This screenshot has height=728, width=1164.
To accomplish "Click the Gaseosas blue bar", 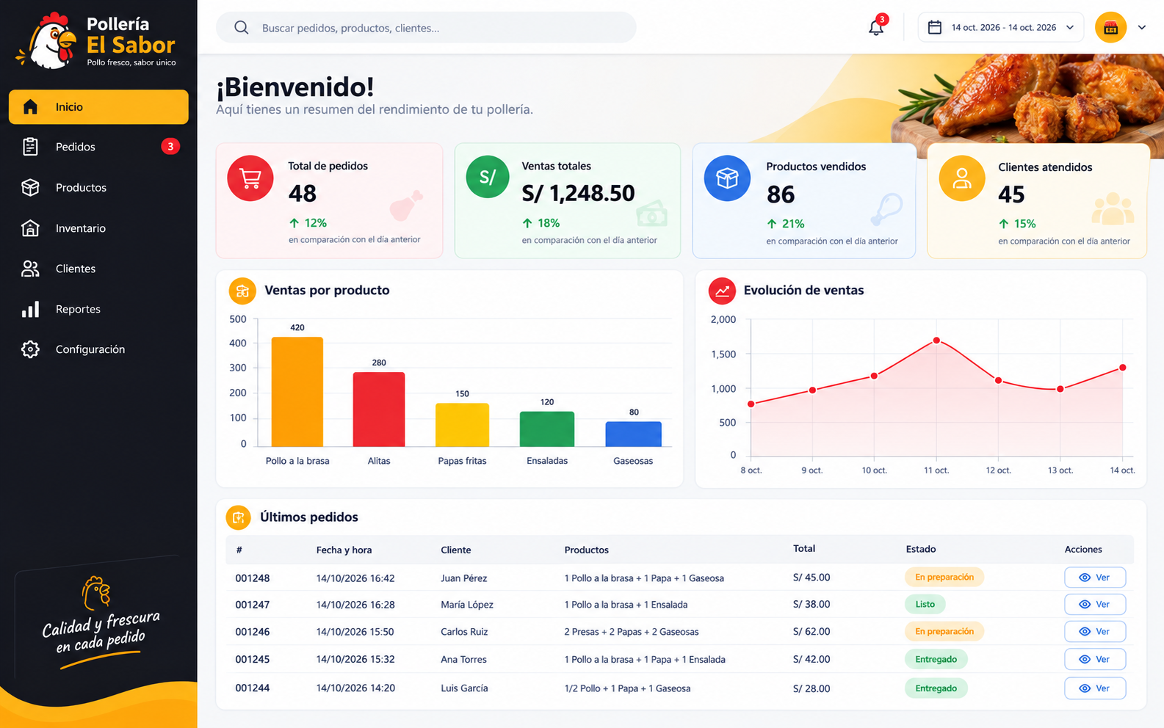I will [x=633, y=434].
